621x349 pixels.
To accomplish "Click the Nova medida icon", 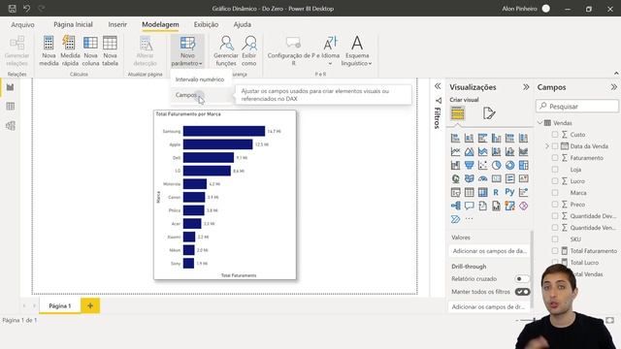I will pyautogui.click(x=49, y=43).
